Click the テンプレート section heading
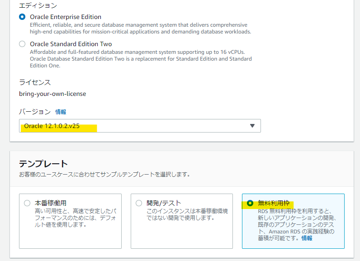The image size is (360, 261). pos(43,164)
